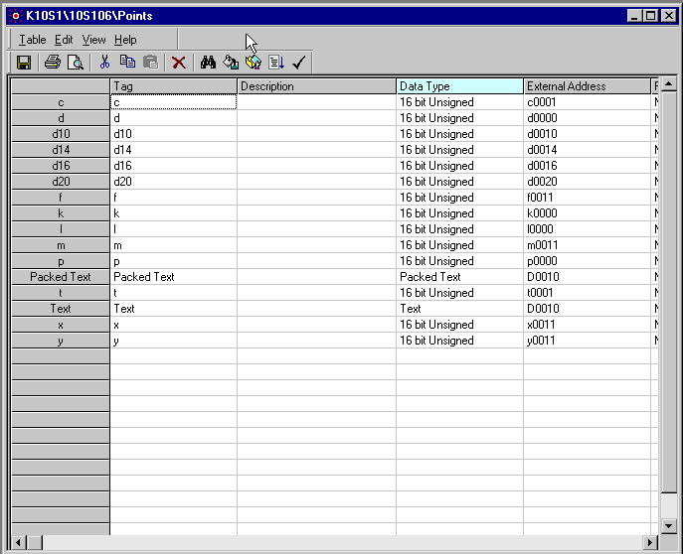This screenshot has width=683, height=554.
Task: Click the Find binoculars icon
Action: click(208, 63)
